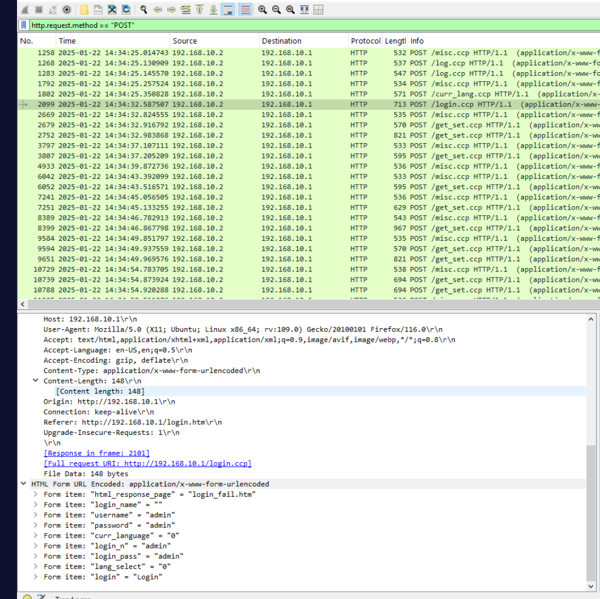
Task: Click the Go to first packet icon
Action: click(200, 10)
